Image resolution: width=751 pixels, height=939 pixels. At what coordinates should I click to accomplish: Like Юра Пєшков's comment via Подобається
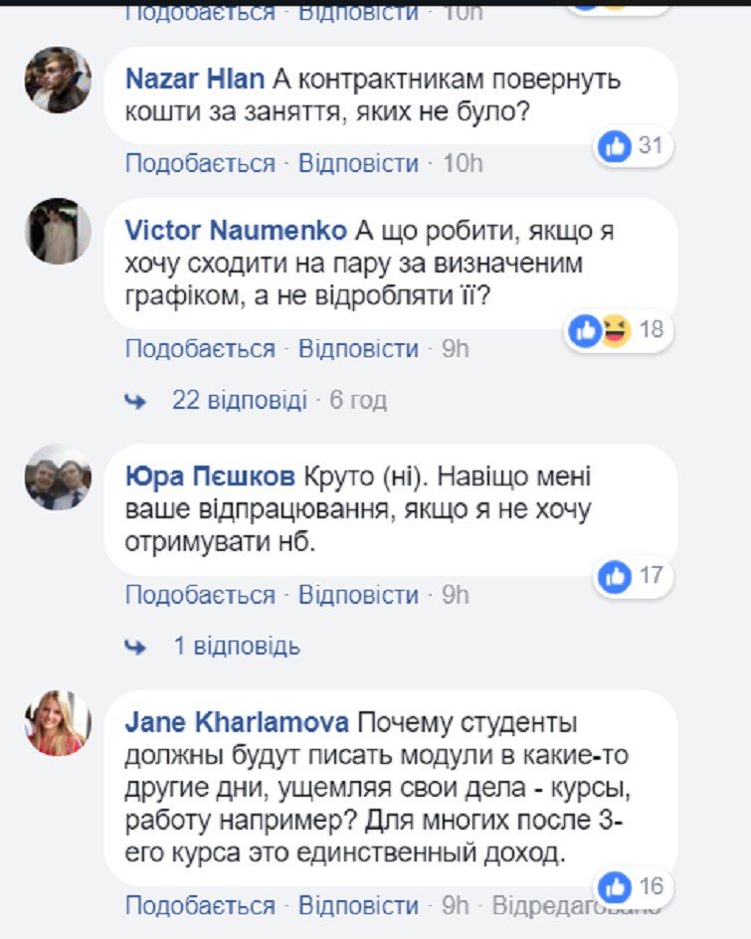200,595
